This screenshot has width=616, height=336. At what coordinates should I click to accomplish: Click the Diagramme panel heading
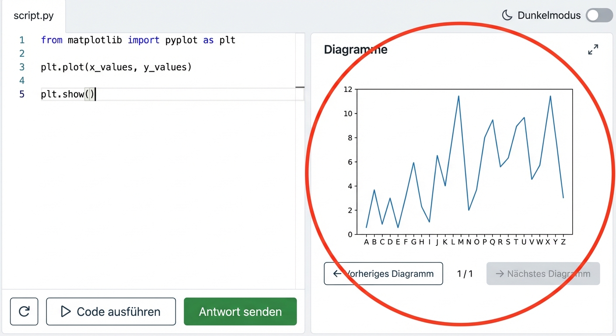(355, 49)
